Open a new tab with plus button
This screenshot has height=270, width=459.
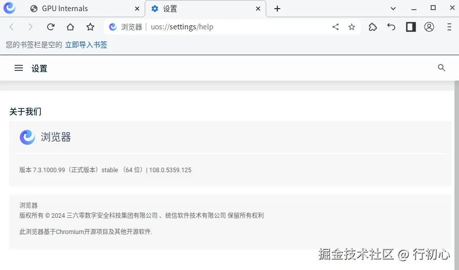click(277, 9)
